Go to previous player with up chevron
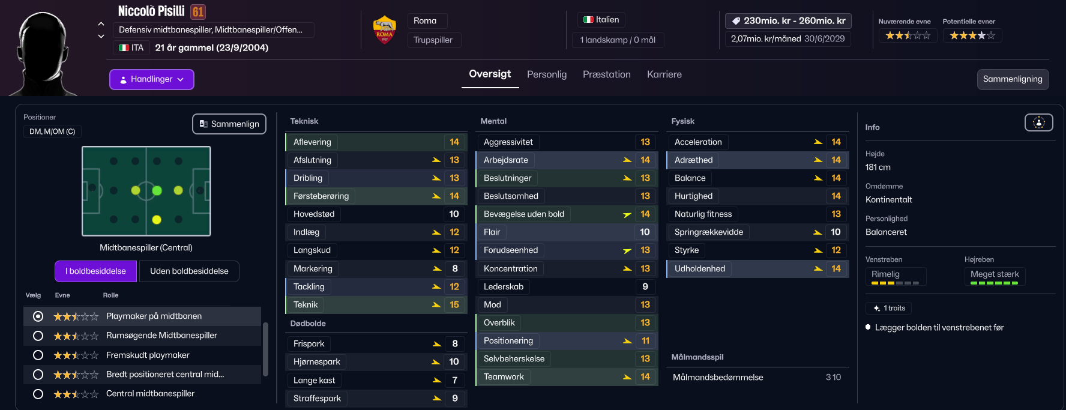Viewport: 1066px width, 410px height. 101,24
